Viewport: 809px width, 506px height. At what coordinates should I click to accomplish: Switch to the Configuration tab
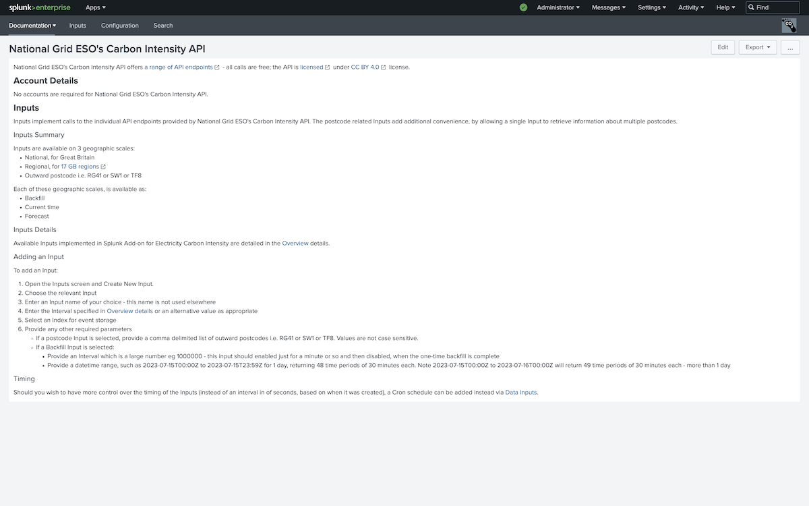(120, 26)
